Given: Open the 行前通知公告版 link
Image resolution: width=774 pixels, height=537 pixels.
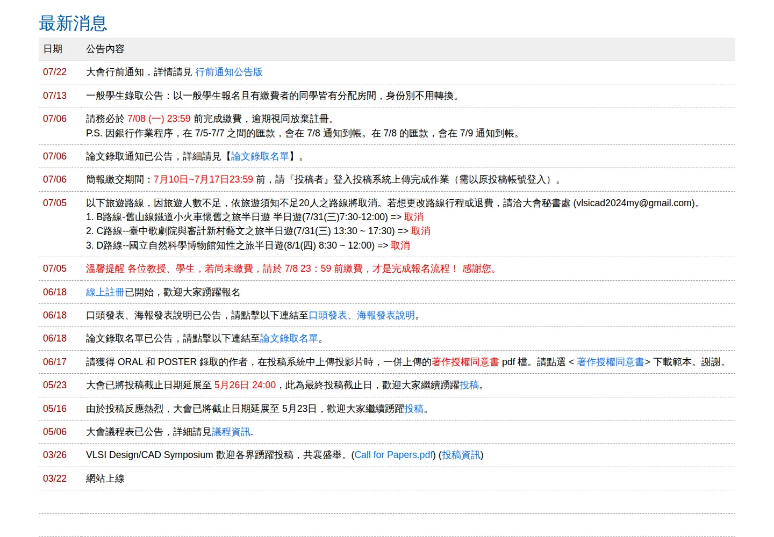Looking at the screenshot, I should pos(229,72).
